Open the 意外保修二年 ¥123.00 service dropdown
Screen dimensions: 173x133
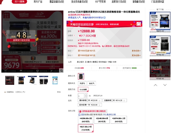pos(90,101)
